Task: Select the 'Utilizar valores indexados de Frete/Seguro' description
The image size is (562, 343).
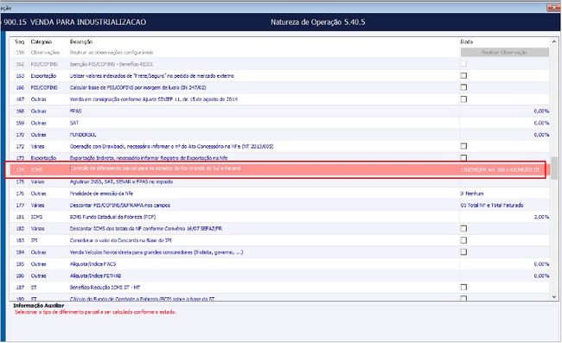Action: [x=151, y=75]
